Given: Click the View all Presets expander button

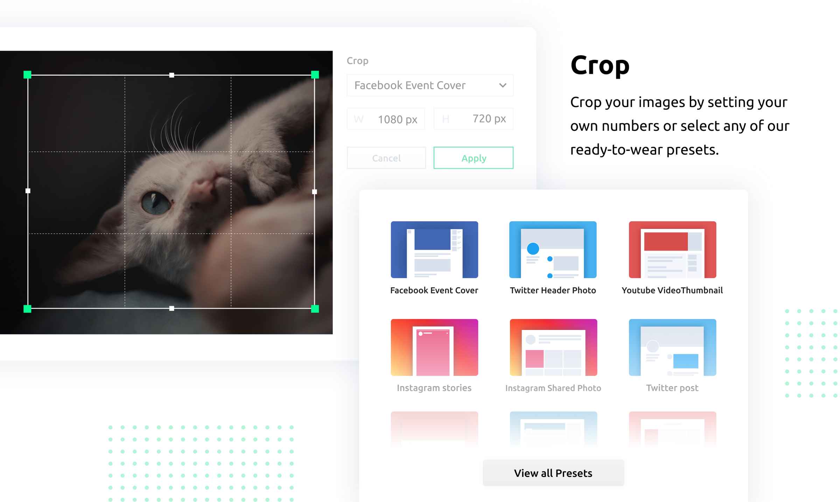Looking at the screenshot, I should pyautogui.click(x=553, y=473).
